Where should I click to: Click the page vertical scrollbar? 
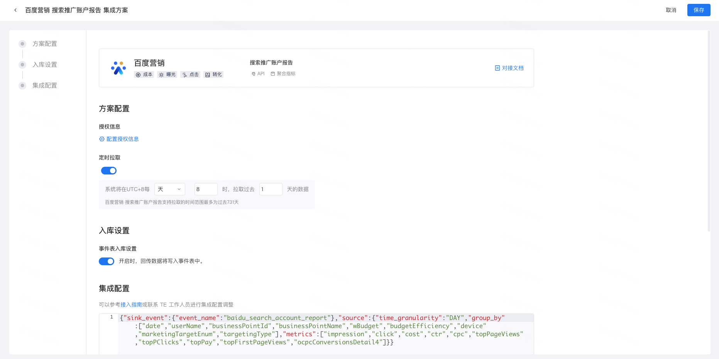point(709,131)
